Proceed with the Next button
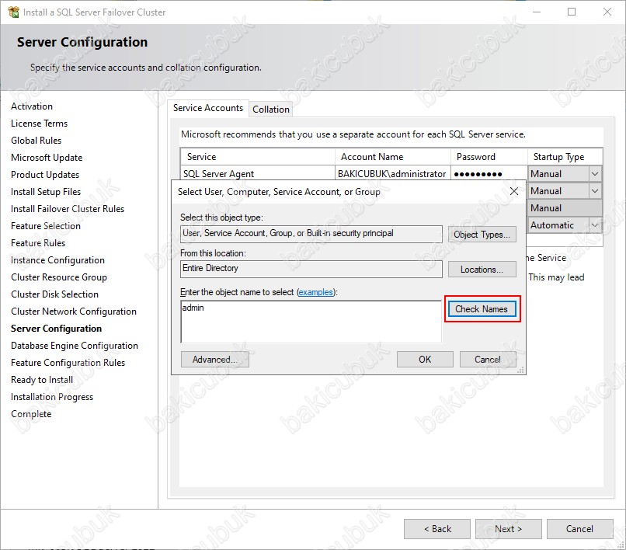The width and height of the screenshot is (626, 550). [508, 529]
